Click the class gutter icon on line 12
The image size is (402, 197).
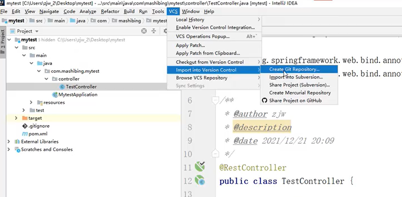pos(200,180)
